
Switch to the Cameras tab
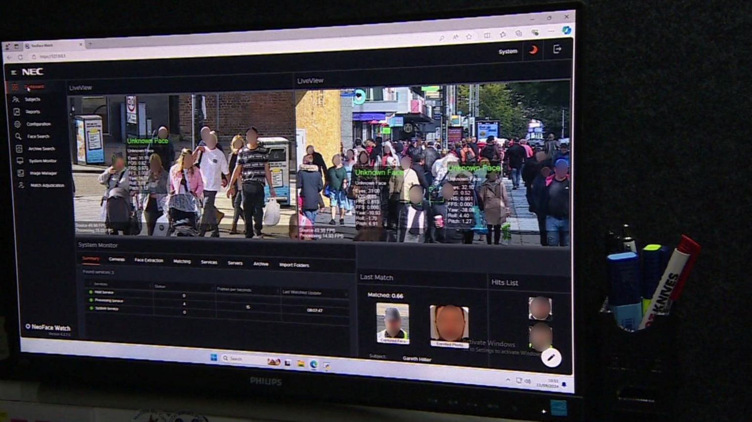coord(117,260)
